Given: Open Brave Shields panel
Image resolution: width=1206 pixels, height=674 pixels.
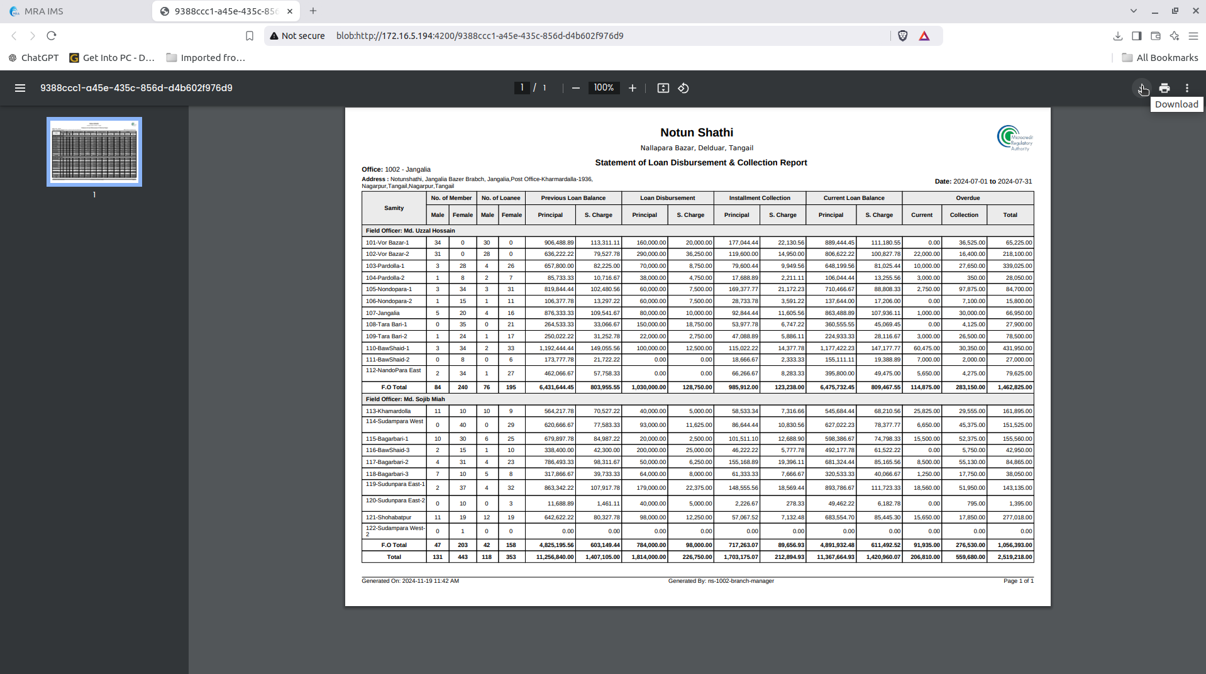Looking at the screenshot, I should point(903,36).
